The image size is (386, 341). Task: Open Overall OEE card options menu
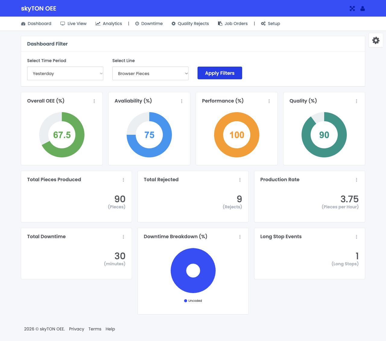point(94,101)
